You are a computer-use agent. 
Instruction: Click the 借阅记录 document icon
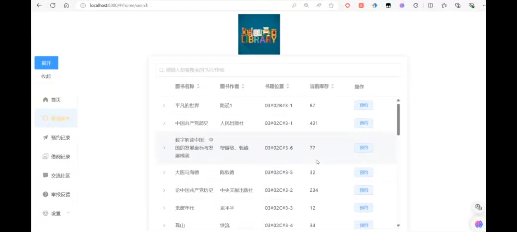pyautogui.click(x=46, y=157)
